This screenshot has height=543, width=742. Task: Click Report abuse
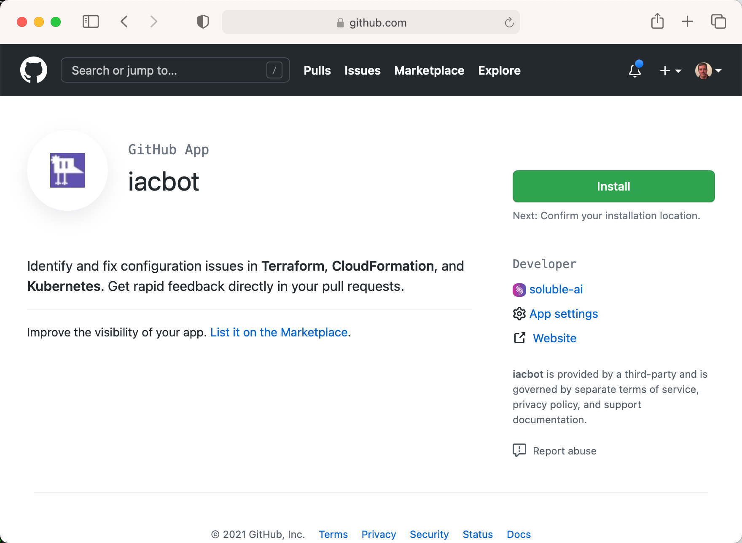pyautogui.click(x=564, y=451)
